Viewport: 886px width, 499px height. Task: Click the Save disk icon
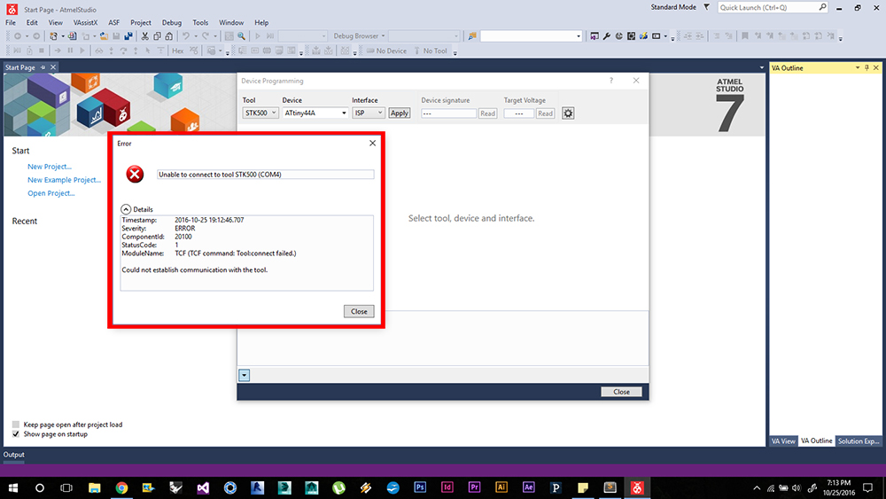(116, 36)
